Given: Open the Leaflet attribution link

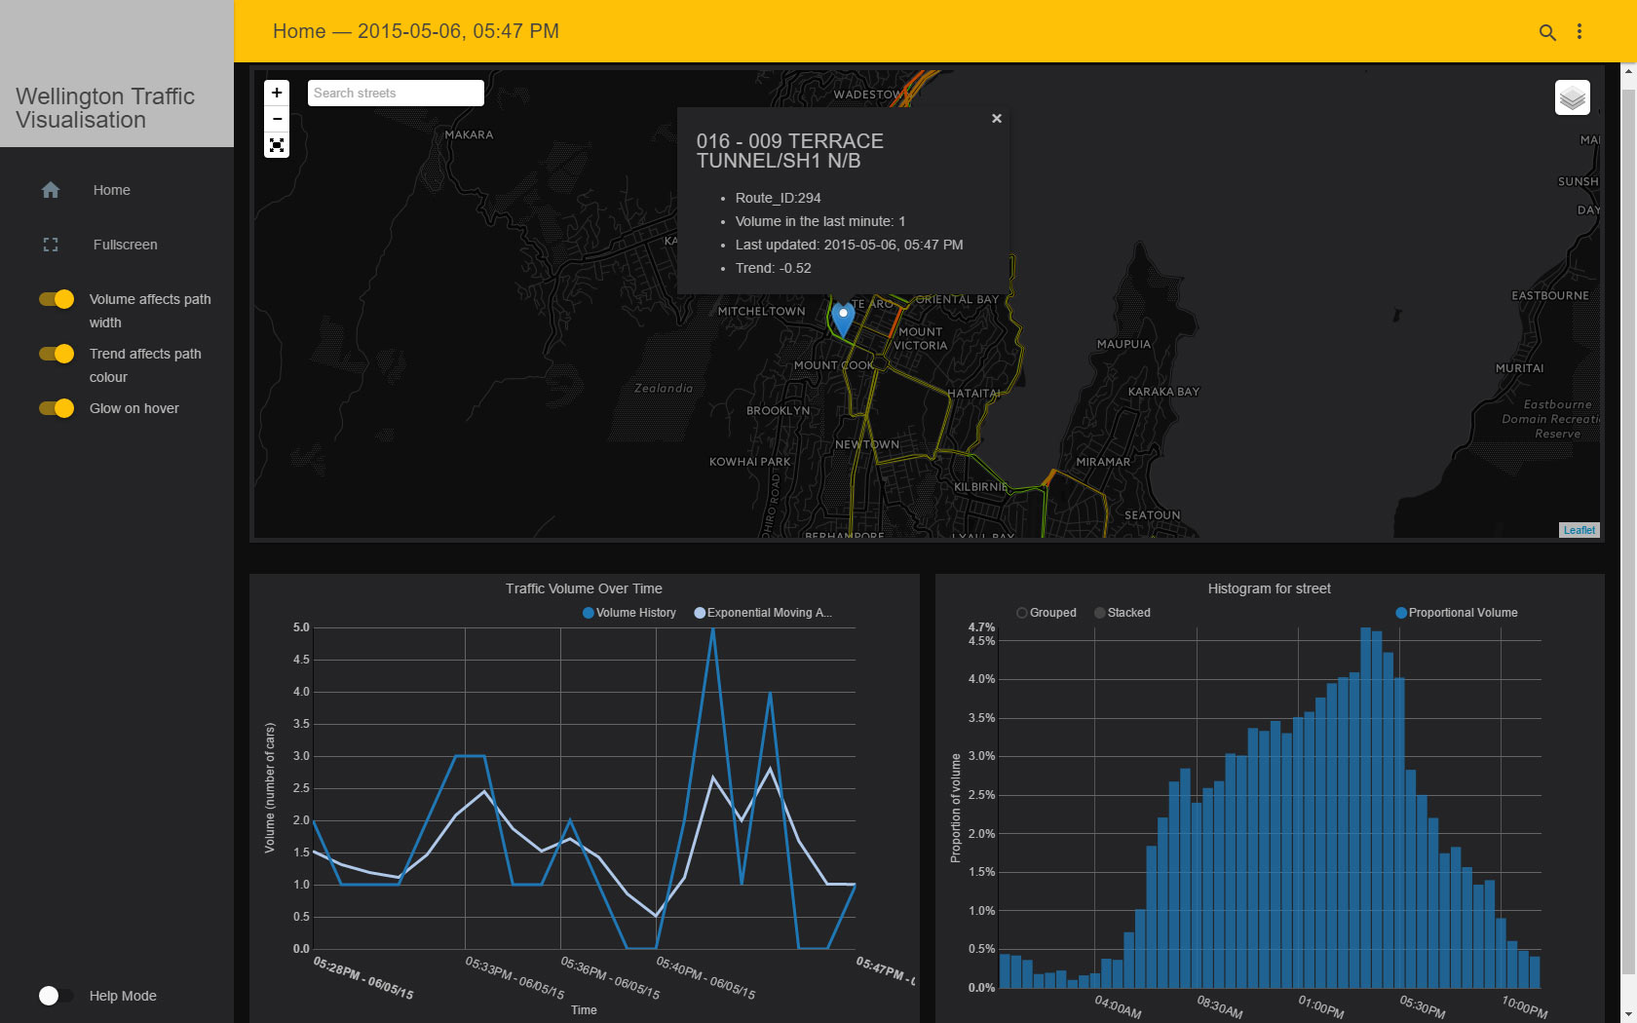Looking at the screenshot, I should 1579,530.
